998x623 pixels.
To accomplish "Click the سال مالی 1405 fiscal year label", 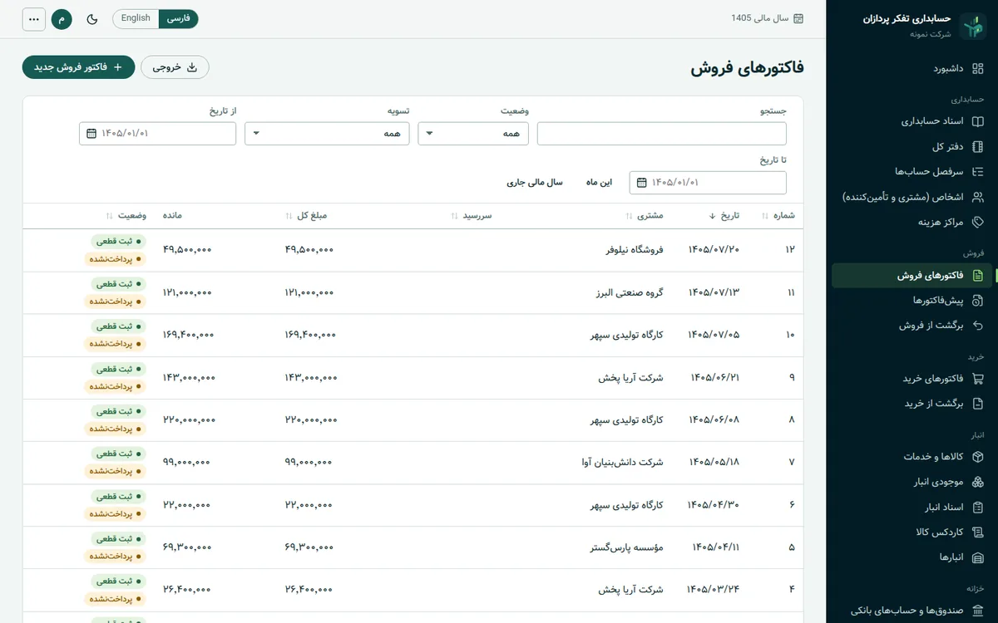I will (760, 18).
